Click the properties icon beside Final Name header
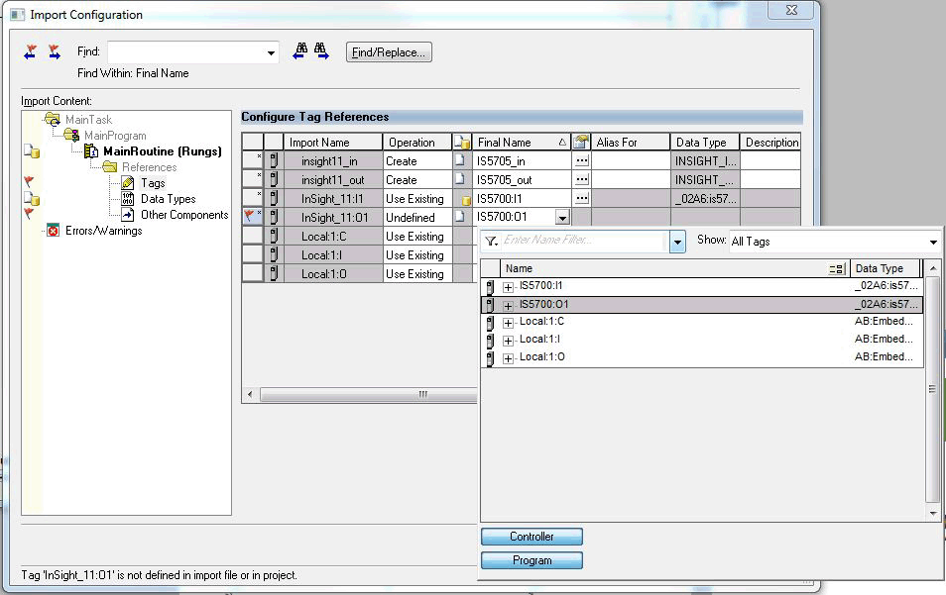The height and width of the screenshot is (595, 946). (x=581, y=143)
